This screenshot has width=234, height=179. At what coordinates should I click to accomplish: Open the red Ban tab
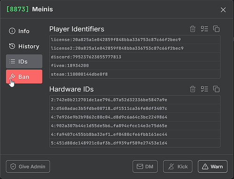(x=24, y=76)
